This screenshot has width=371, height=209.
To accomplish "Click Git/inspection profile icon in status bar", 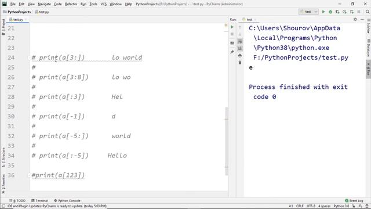I will click(361, 206).
